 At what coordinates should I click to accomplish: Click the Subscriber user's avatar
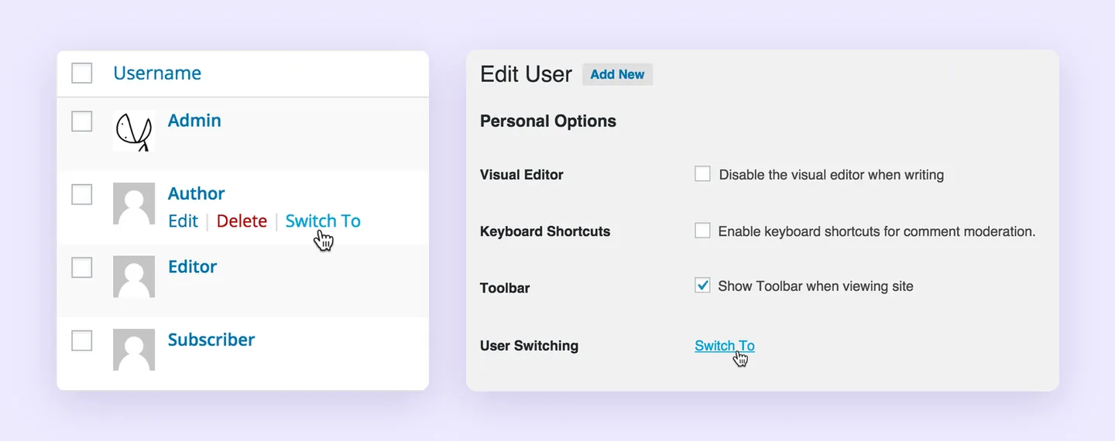(134, 350)
